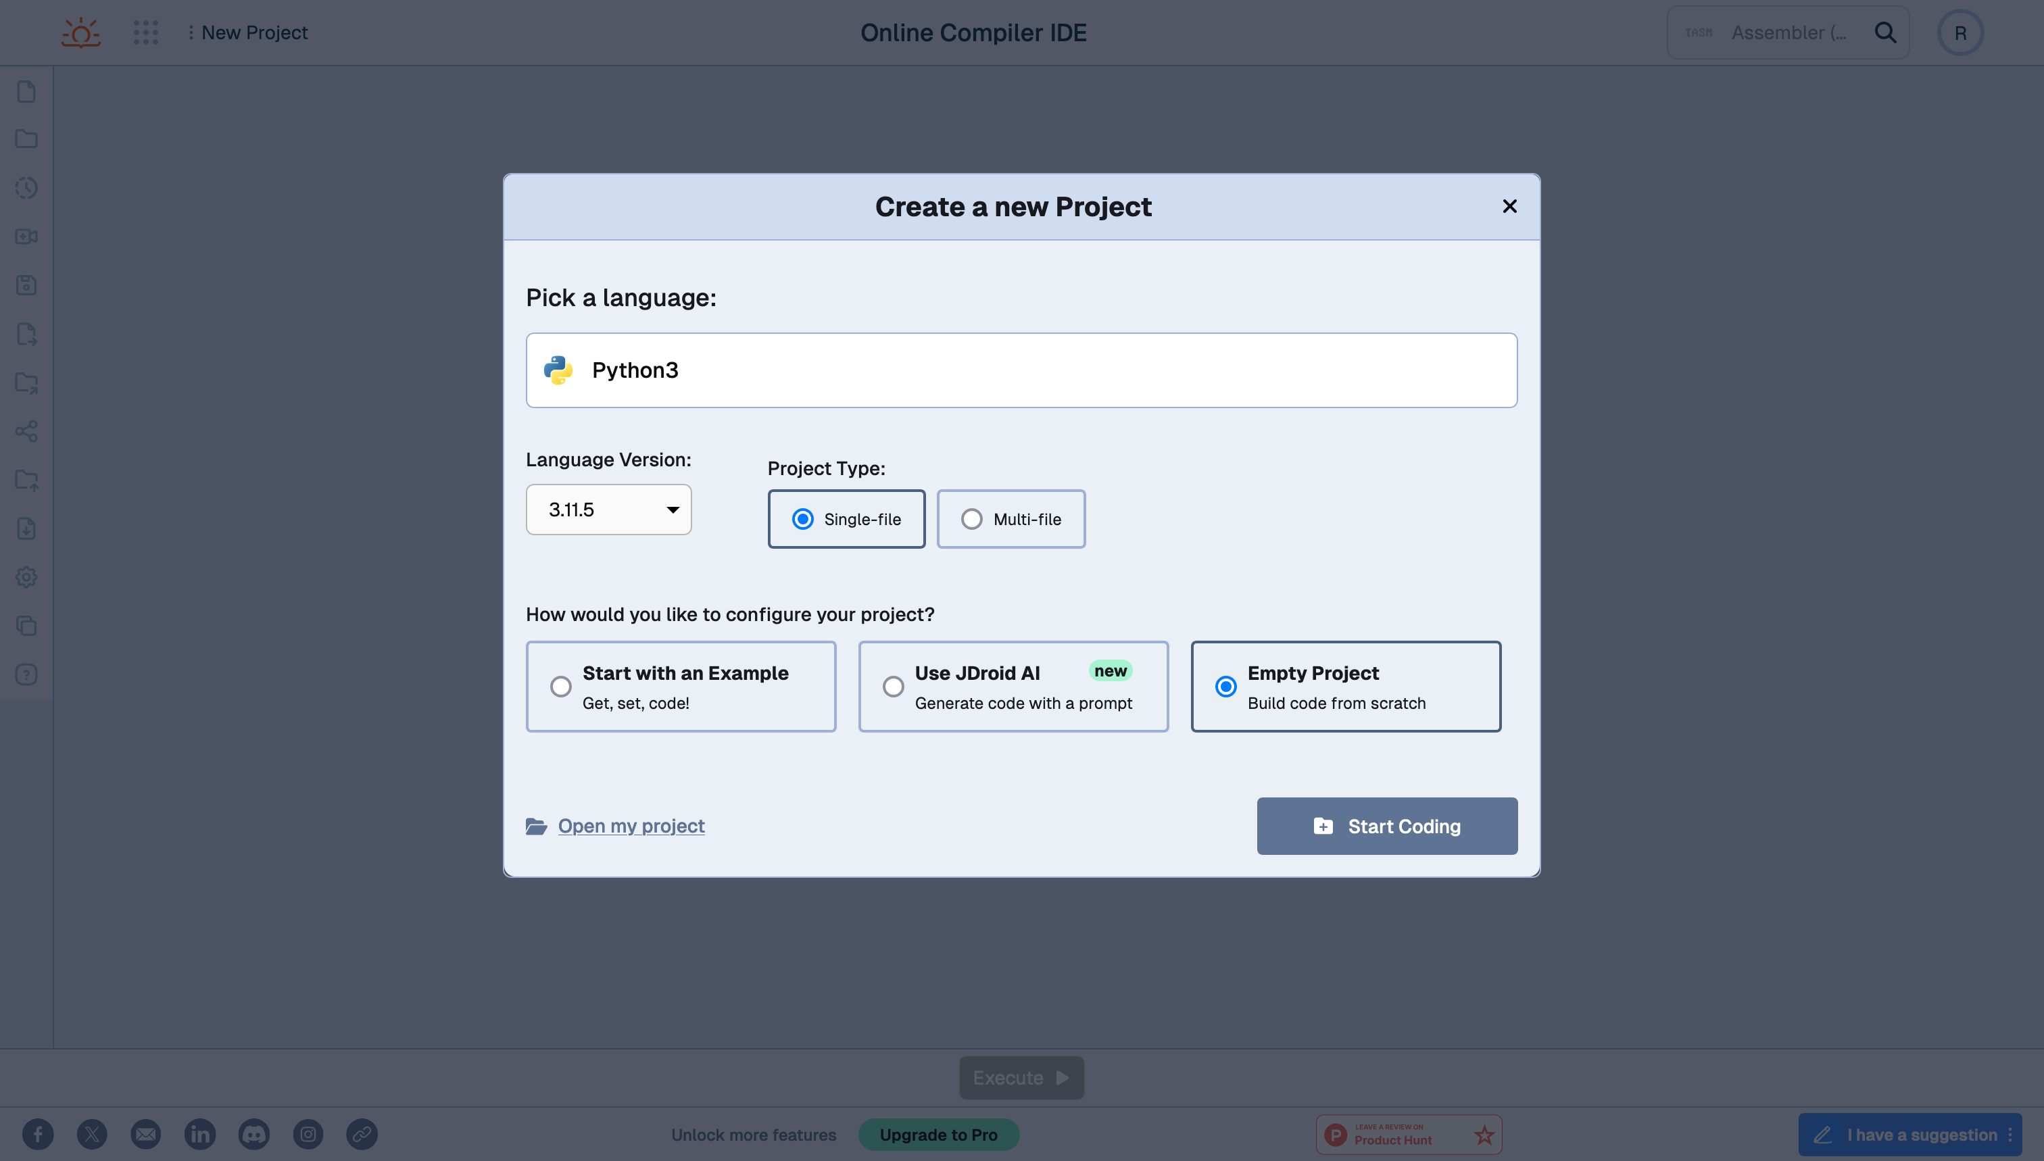
Task: Choose Use JDroid AI option
Action: pyautogui.click(x=1014, y=687)
